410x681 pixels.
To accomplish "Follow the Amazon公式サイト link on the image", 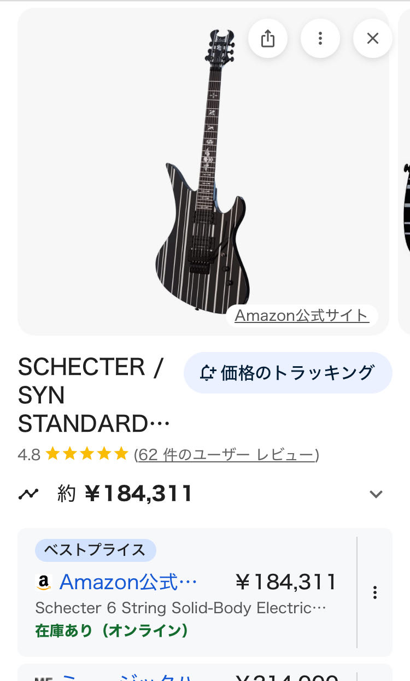I will [302, 315].
